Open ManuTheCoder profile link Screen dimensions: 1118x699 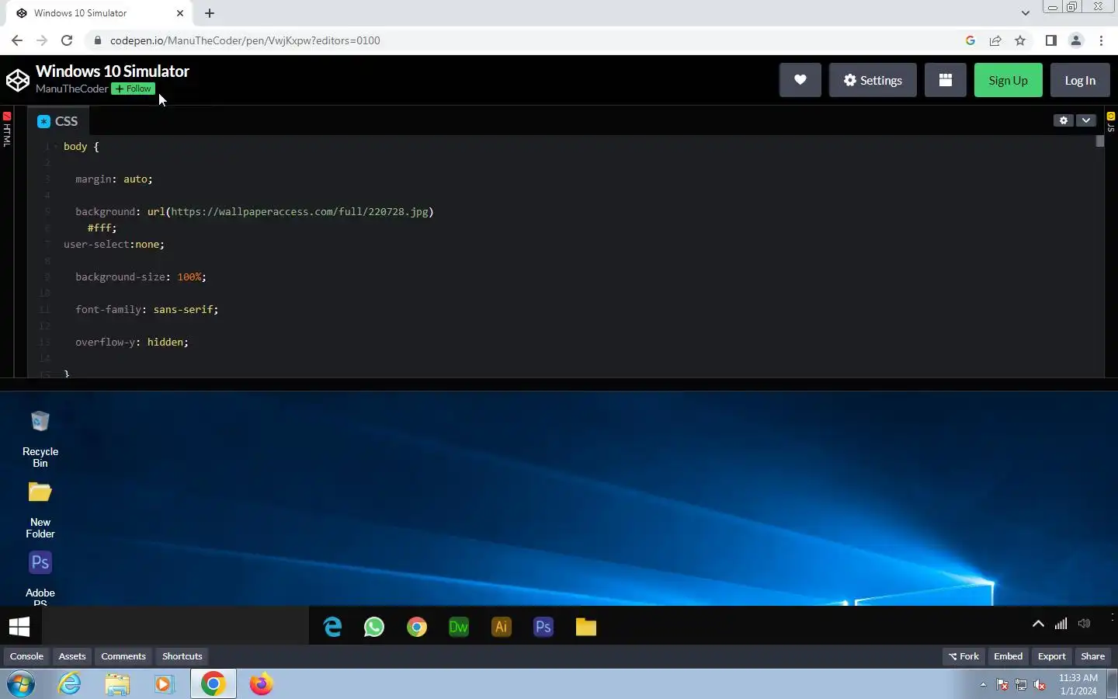click(71, 89)
